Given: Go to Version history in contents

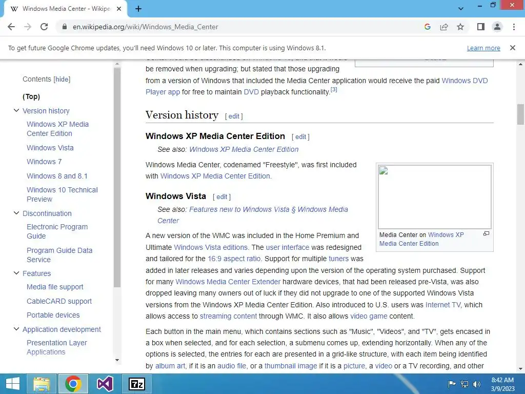Looking at the screenshot, I should [46, 111].
